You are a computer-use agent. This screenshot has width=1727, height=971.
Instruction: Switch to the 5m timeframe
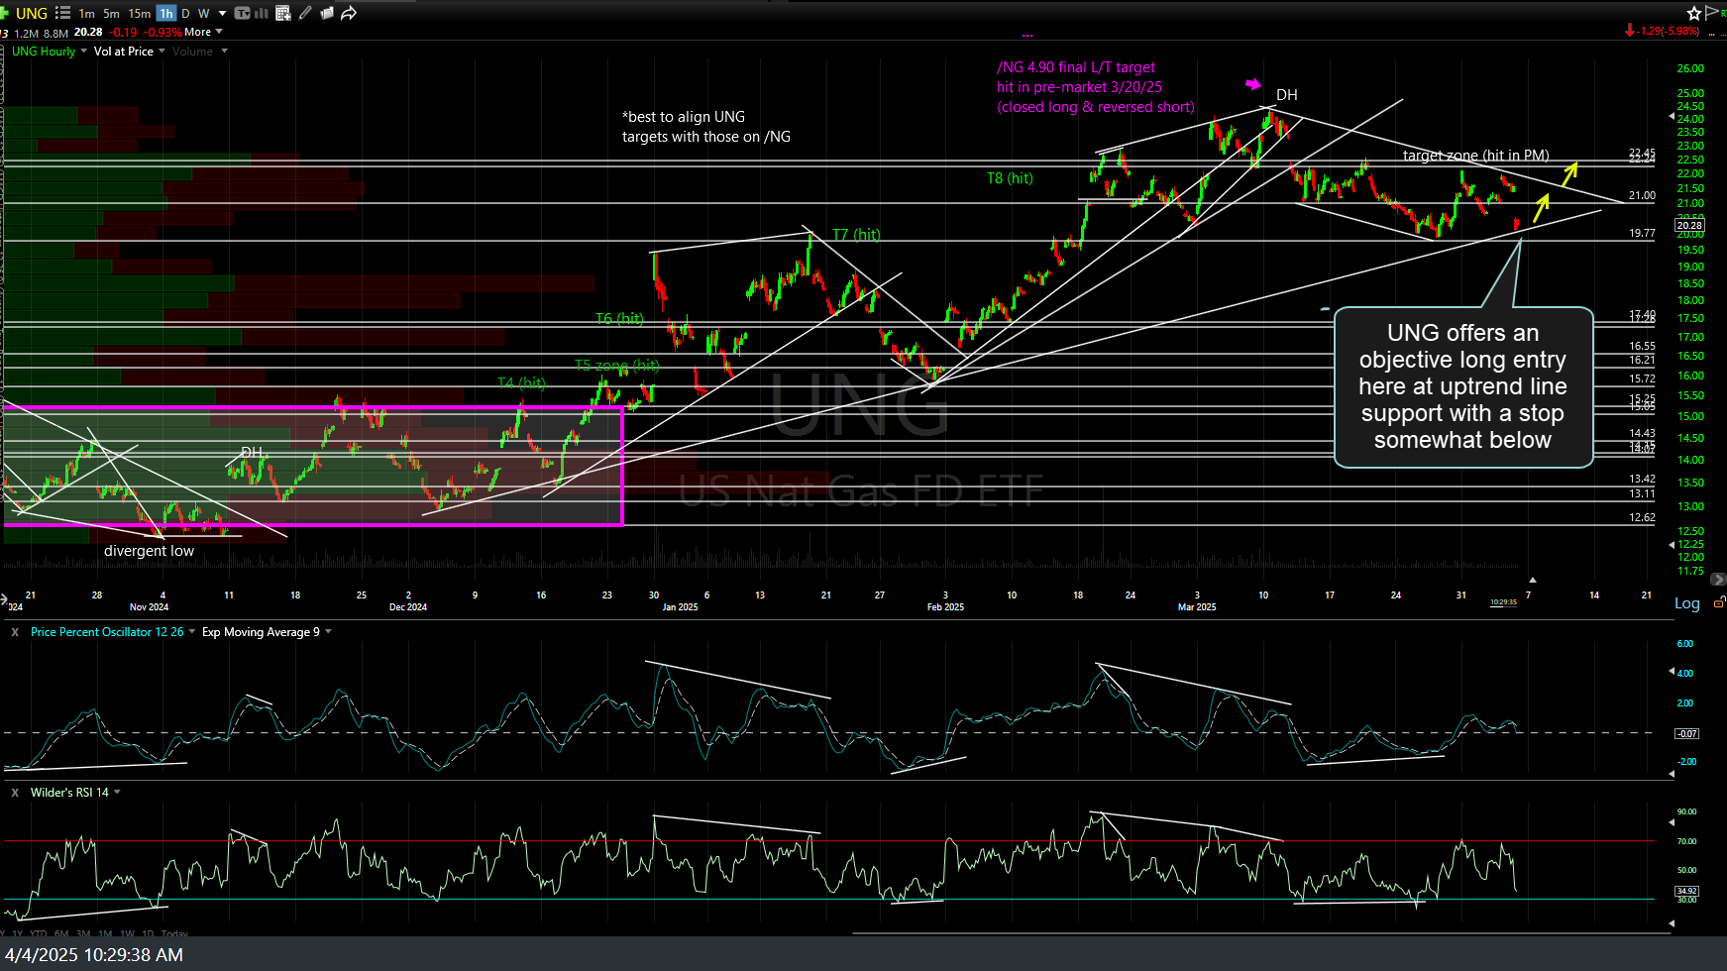(111, 13)
